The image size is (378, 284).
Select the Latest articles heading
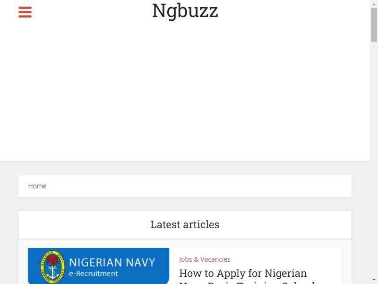[x=185, y=224]
